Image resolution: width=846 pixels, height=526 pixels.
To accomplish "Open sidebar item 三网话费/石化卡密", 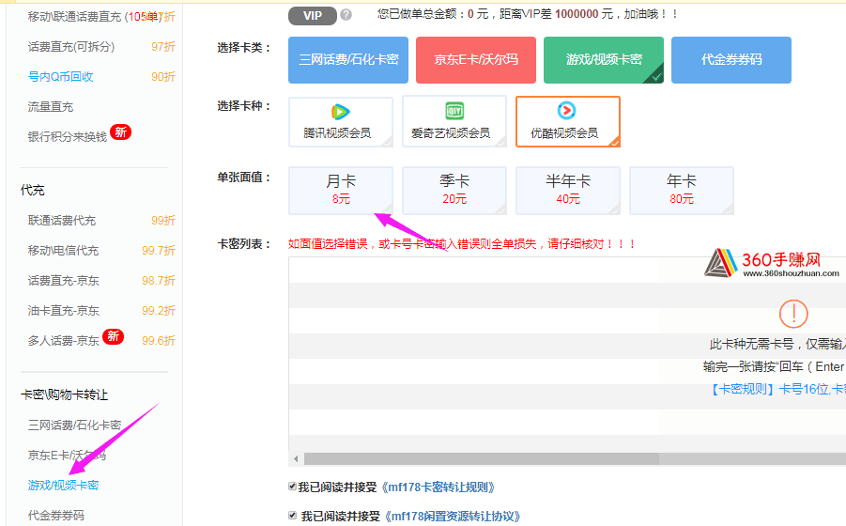I will [74, 425].
